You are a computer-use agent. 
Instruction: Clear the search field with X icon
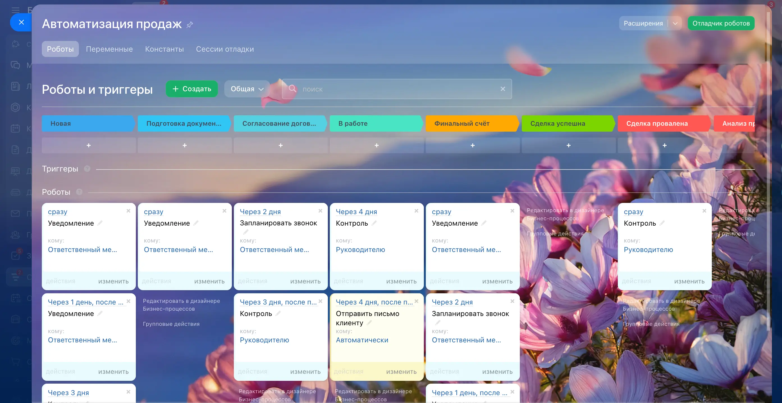coord(503,89)
